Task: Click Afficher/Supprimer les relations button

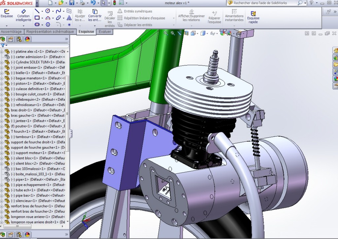Action: (191, 15)
